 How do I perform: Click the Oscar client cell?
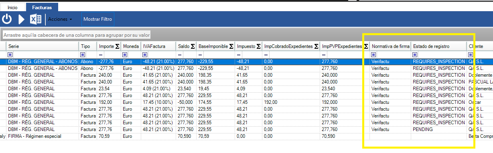pyautogui.click(x=480, y=102)
